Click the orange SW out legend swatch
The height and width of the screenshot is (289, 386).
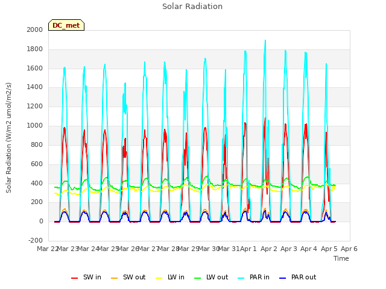(x=114, y=278)
